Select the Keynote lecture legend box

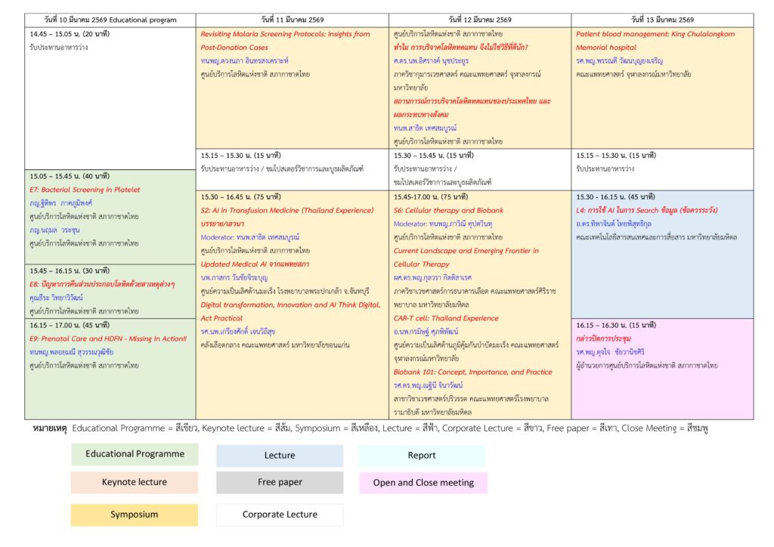click(135, 482)
